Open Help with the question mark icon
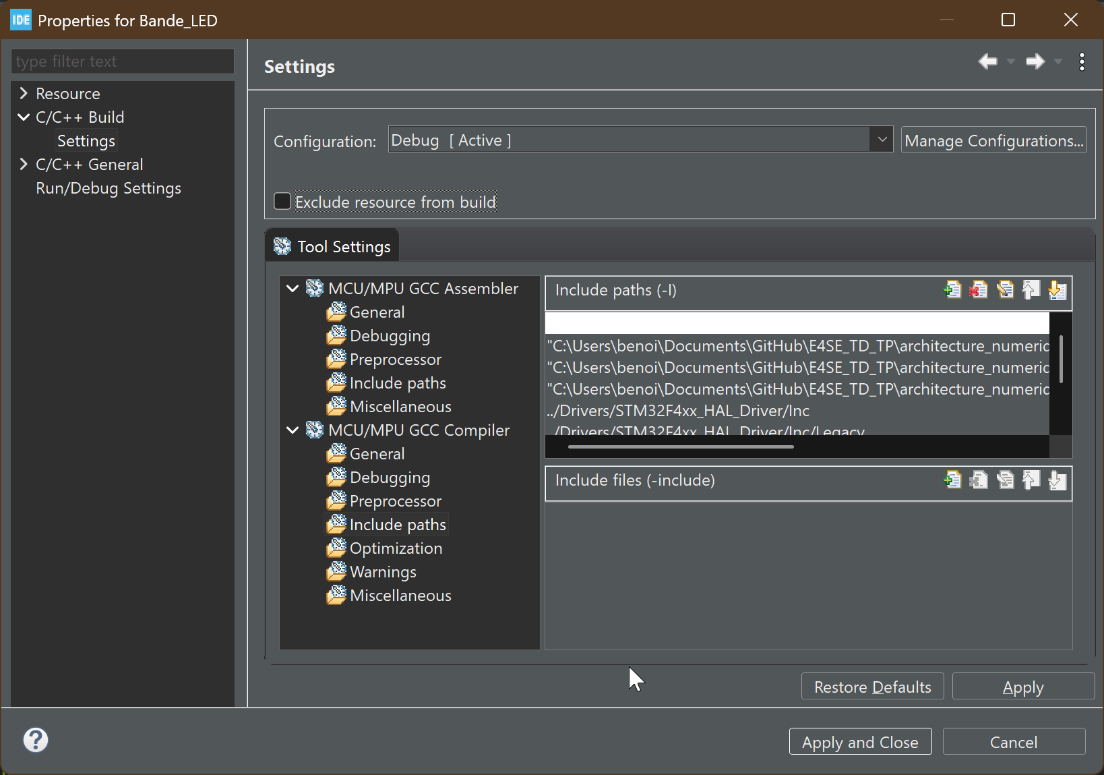This screenshot has width=1104, height=775. click(36, 740)
